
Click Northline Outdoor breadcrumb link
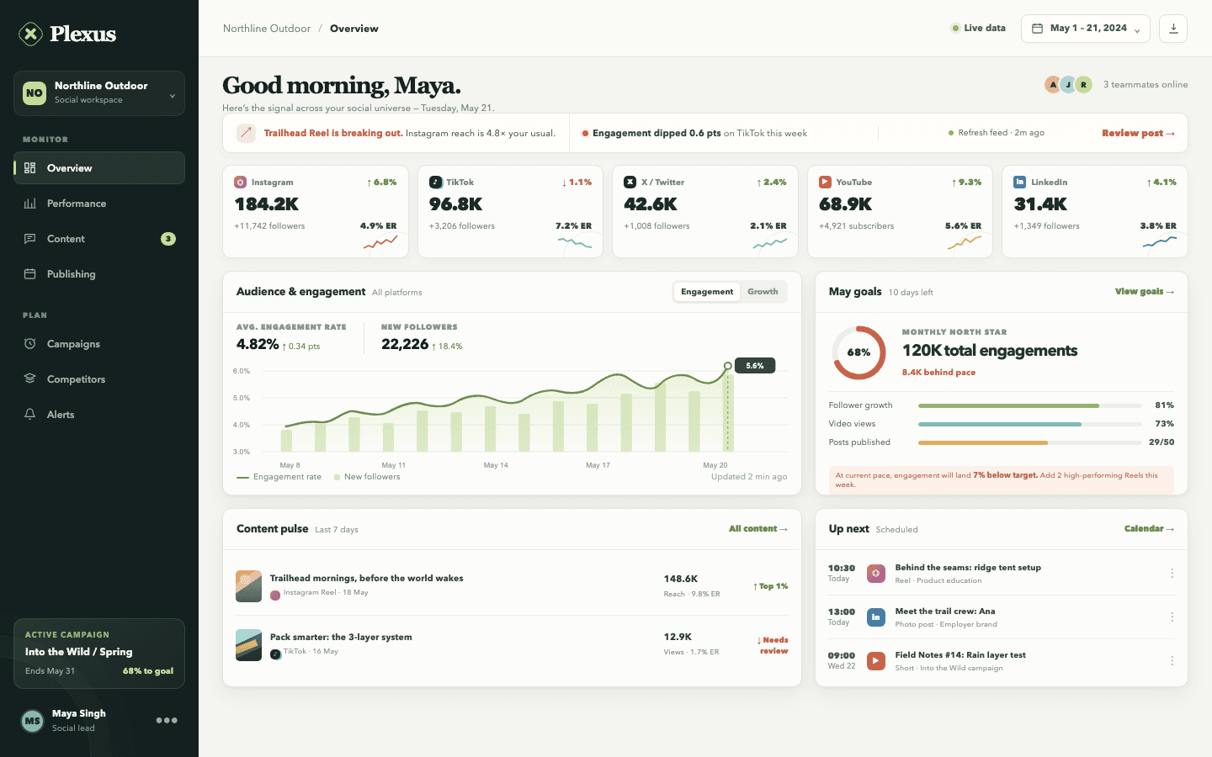coord(267,29)
